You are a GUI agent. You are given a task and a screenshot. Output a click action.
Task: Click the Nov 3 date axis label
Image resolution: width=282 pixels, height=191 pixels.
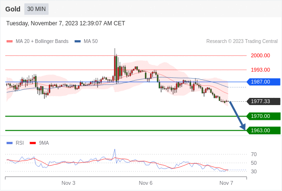click(68, 183)
